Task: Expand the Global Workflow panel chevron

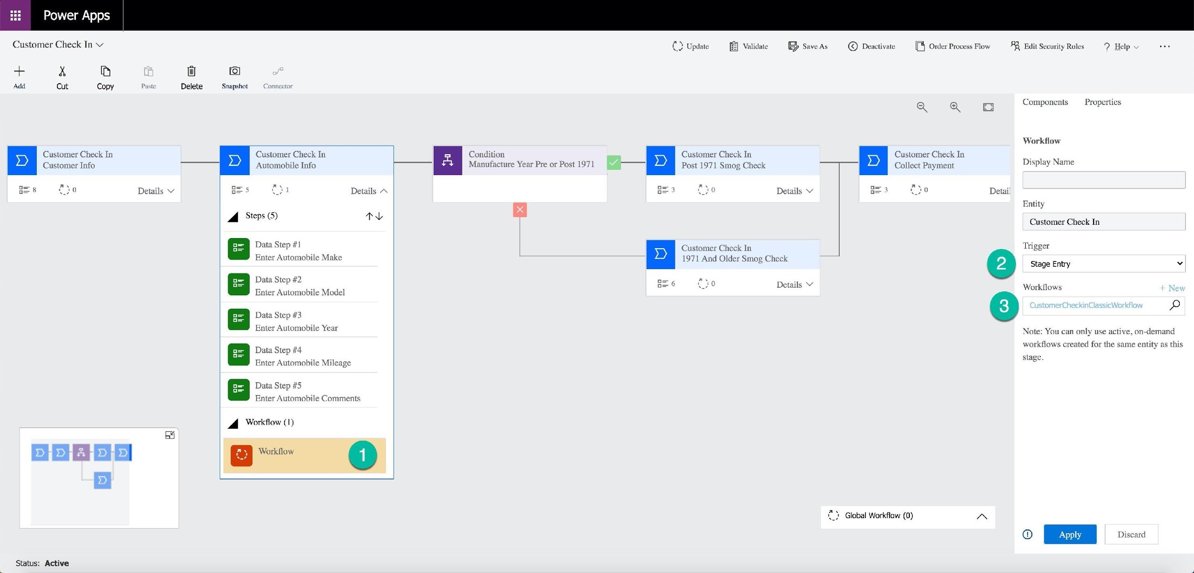Action: (981, 516)
